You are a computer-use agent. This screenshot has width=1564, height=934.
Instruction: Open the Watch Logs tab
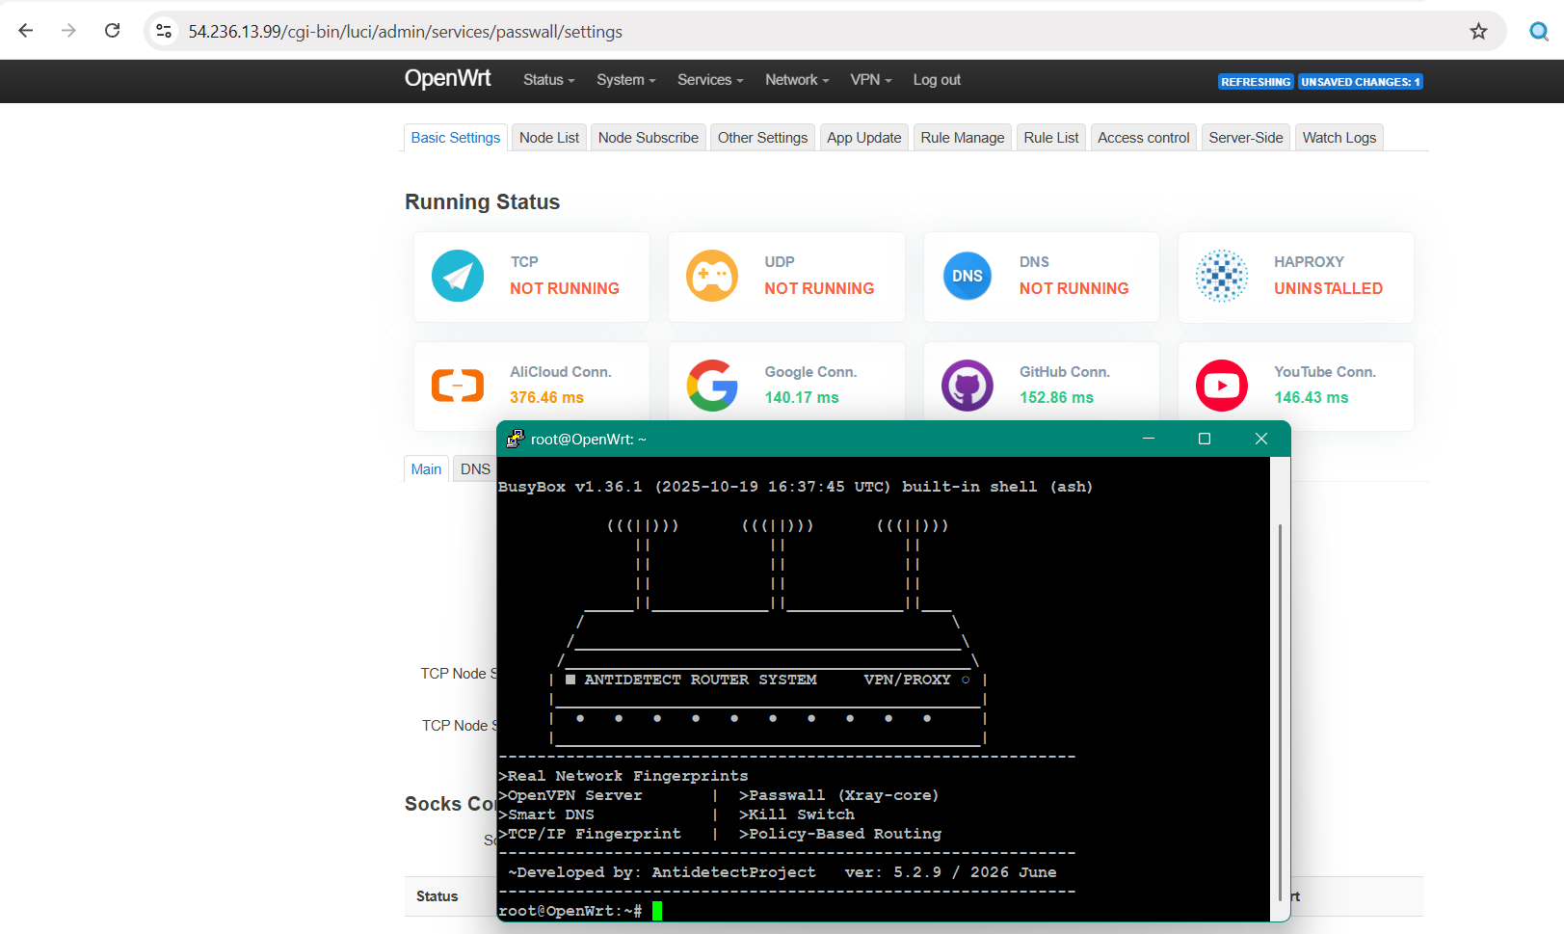coord(1339,138)
